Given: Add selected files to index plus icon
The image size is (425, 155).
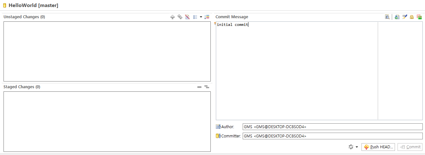Looking at the screenshot, I should [172, 17].
